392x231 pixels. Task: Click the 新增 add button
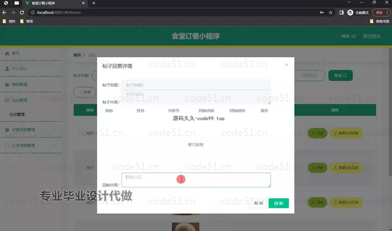tap(85, 92)
